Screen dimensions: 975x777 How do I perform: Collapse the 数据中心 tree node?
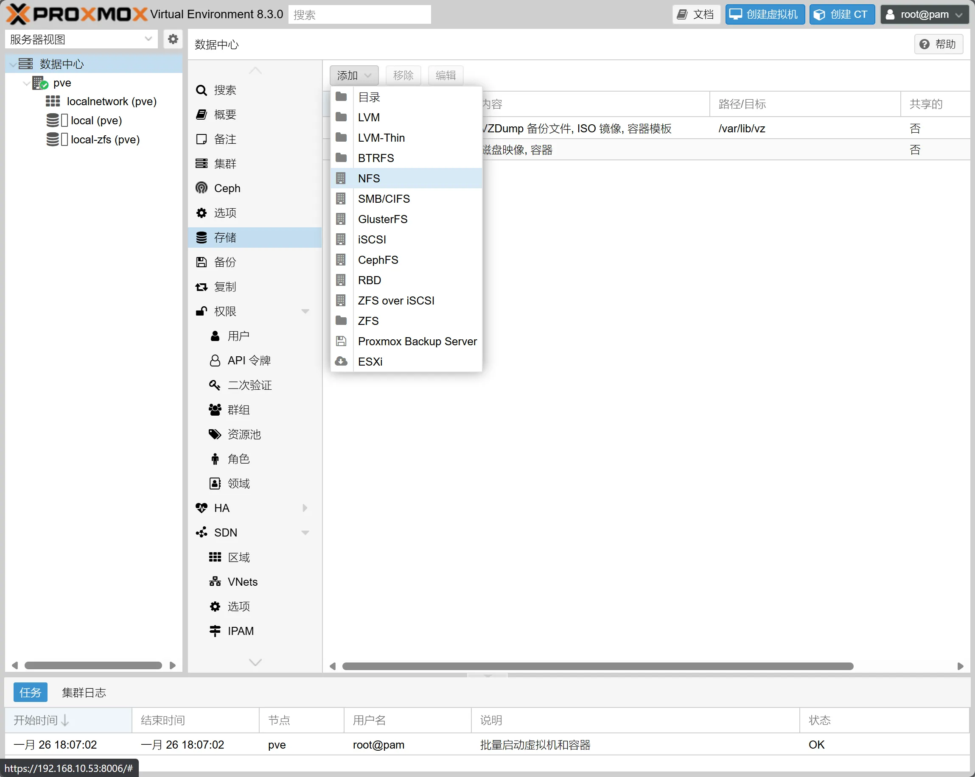pyautogui.click(x=13, y=64)
